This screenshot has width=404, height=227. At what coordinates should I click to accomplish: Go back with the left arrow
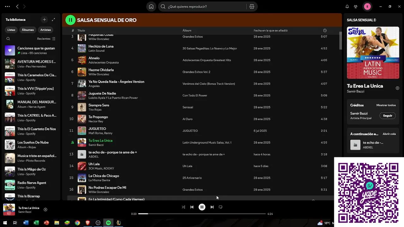point(17,6)
